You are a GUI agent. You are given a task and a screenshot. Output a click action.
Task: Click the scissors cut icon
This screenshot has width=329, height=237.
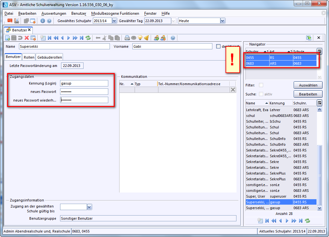point(104,38)
